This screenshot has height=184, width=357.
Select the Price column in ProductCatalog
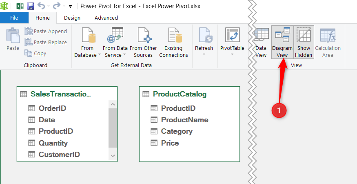pyautogui.click(x=170, y=143)
